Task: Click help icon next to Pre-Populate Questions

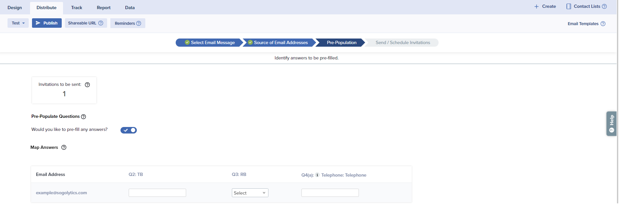Action: [x=84, y=117]
